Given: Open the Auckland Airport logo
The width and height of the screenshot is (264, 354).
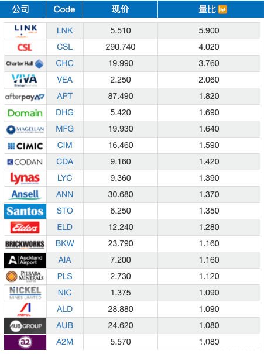Looking at the screenshot, I should (25, 260).
